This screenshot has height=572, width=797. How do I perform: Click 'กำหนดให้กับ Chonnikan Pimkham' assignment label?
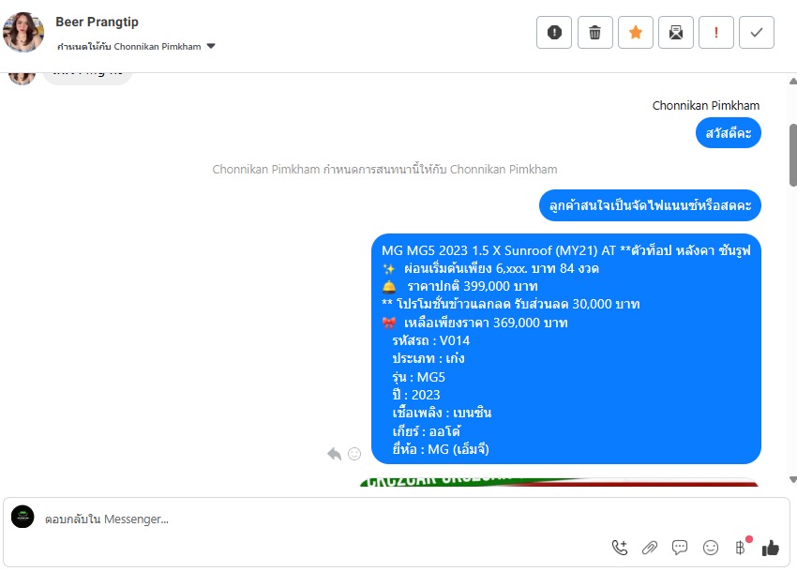(x=129, y=46)
